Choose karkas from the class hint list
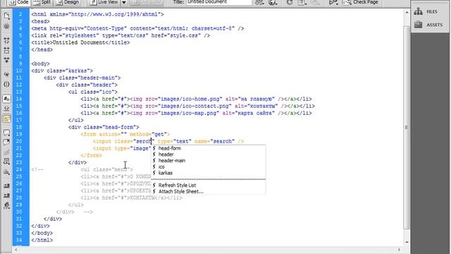Image resolution: width=451 pixels, height=254 pixels. point(166,173)
